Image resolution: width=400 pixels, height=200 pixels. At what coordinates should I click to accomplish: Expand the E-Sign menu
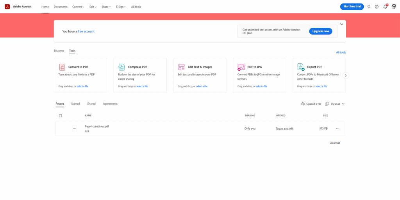[121, 7]
